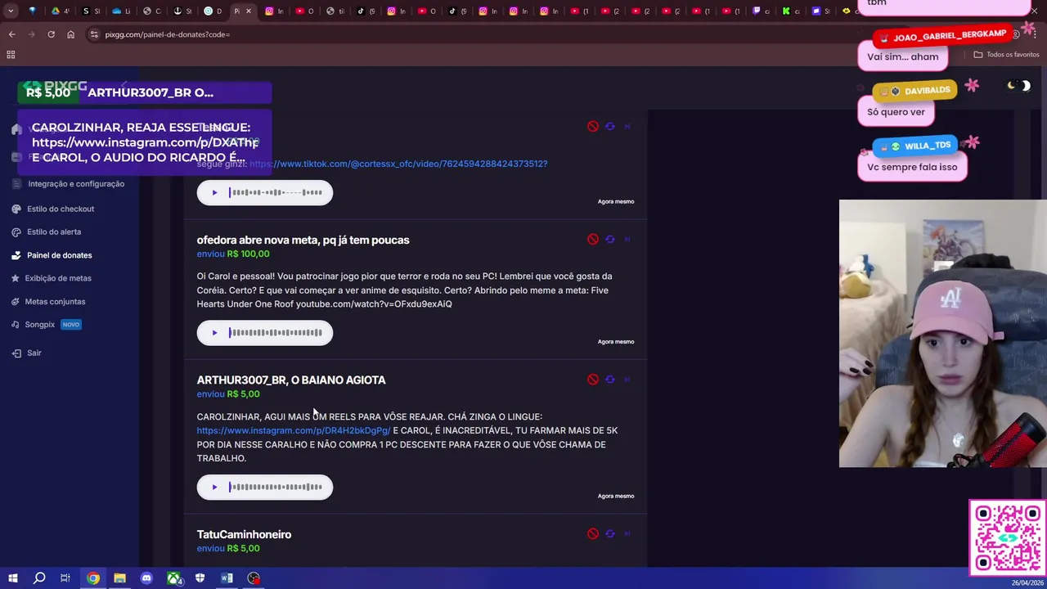Open File Explorer from the taskbar
The image size is (1047, 589).
pos(119,578)
